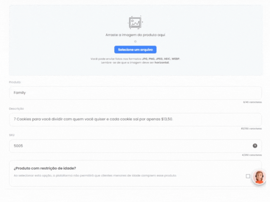The height and width of the screenshot is (202, 270).
Task: Click the supported formats line listing JPG, PNG
Action: [135, 59]
